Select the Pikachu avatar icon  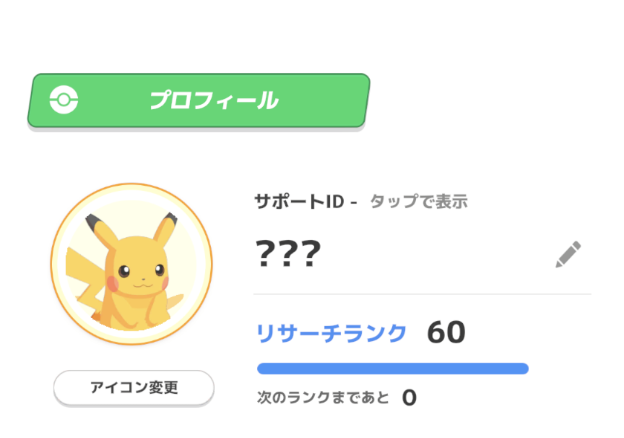pos(131,264)
